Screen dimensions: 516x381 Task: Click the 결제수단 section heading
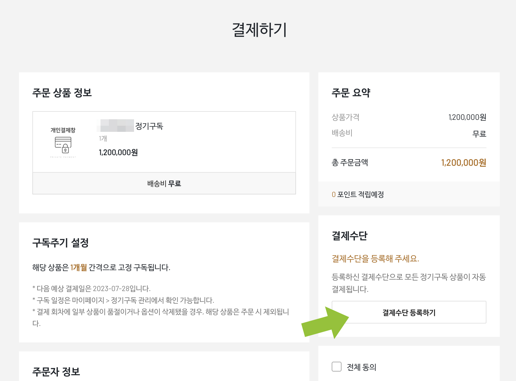point(349,236)
